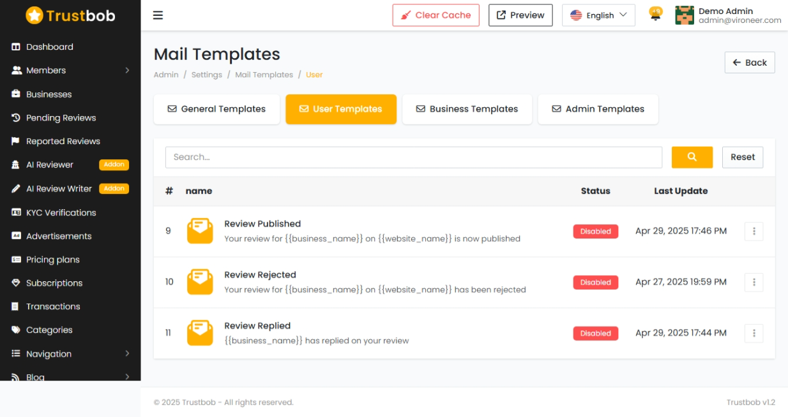This screenshot has width=788, height=417.
Task: Click into the Search input field
Action: (414, 157)
